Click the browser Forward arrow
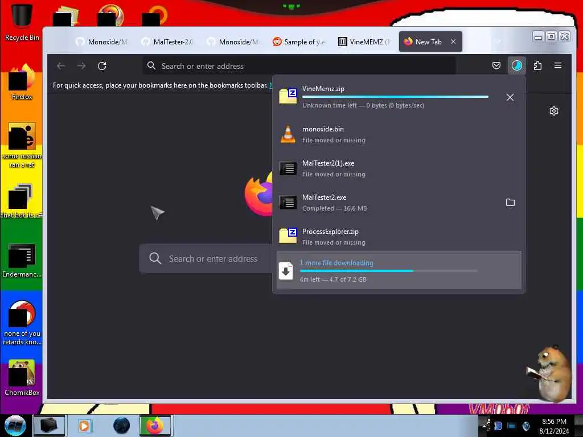 coord(81,66)
